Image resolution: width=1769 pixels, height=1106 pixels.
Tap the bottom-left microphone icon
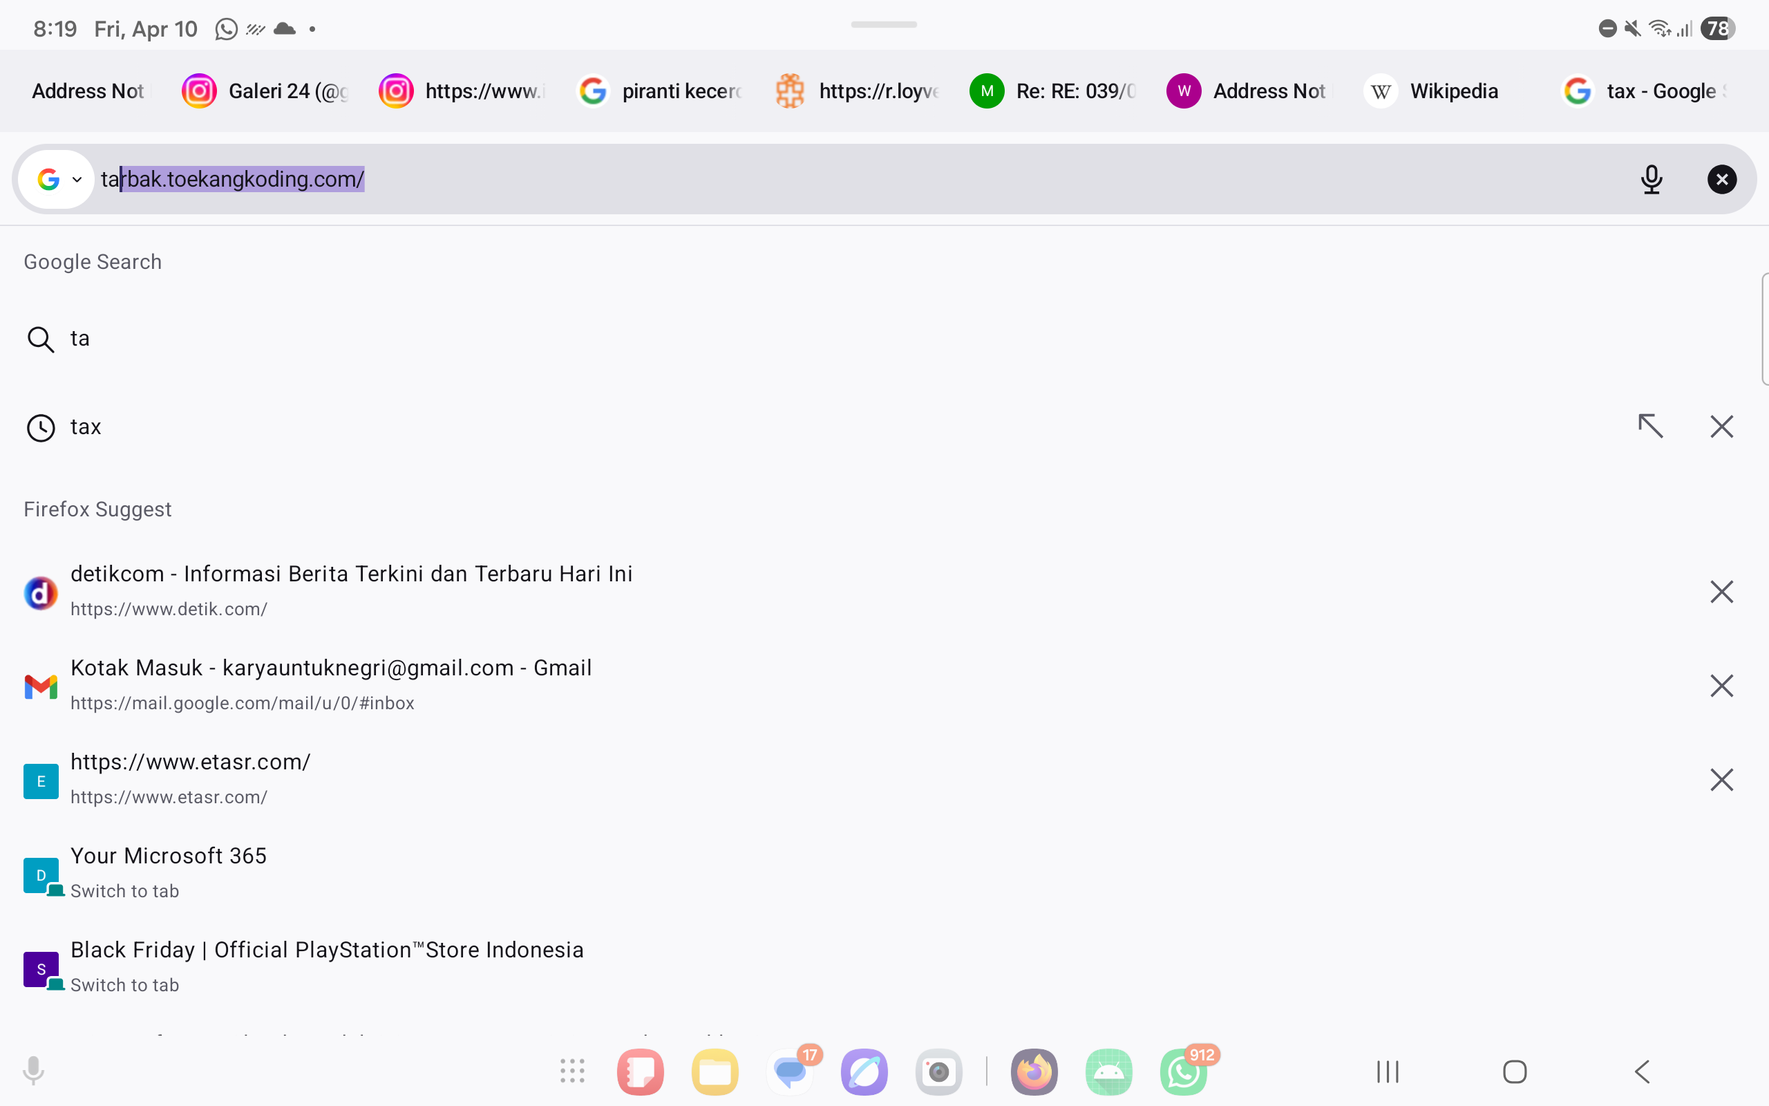[32, 1071]
